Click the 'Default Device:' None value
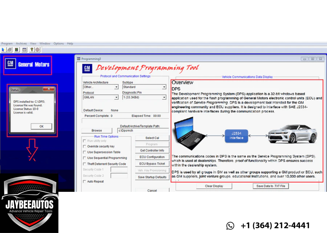 click(x=114, y=110)
